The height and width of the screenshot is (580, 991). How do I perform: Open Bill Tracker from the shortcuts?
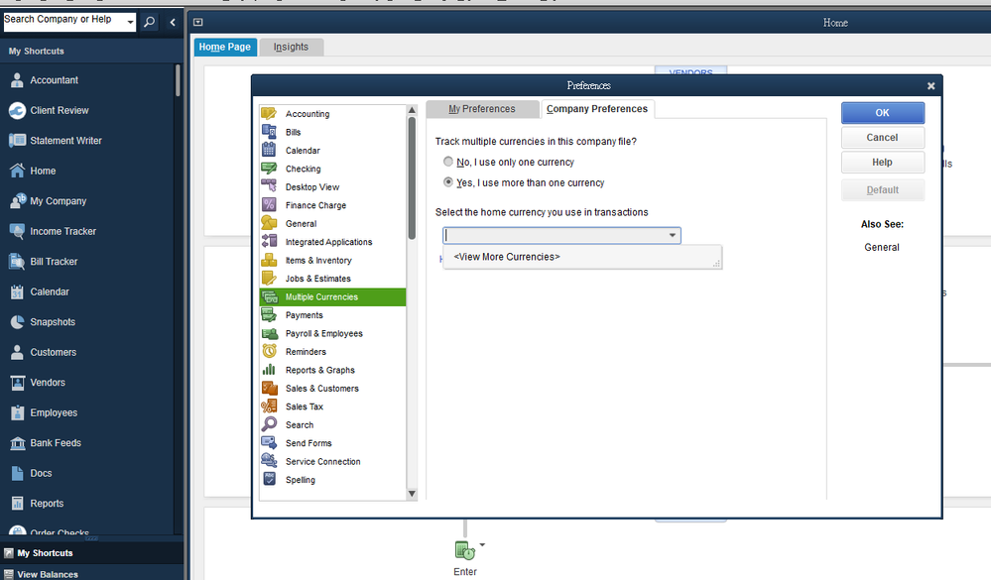(17, 262)
